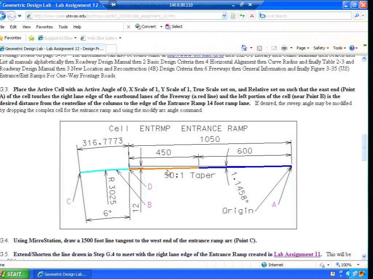Viewport: 373px width, 279px height.
Task: Click the '50:1 Taper' label in the diagram
Action: tap(190, 175)
